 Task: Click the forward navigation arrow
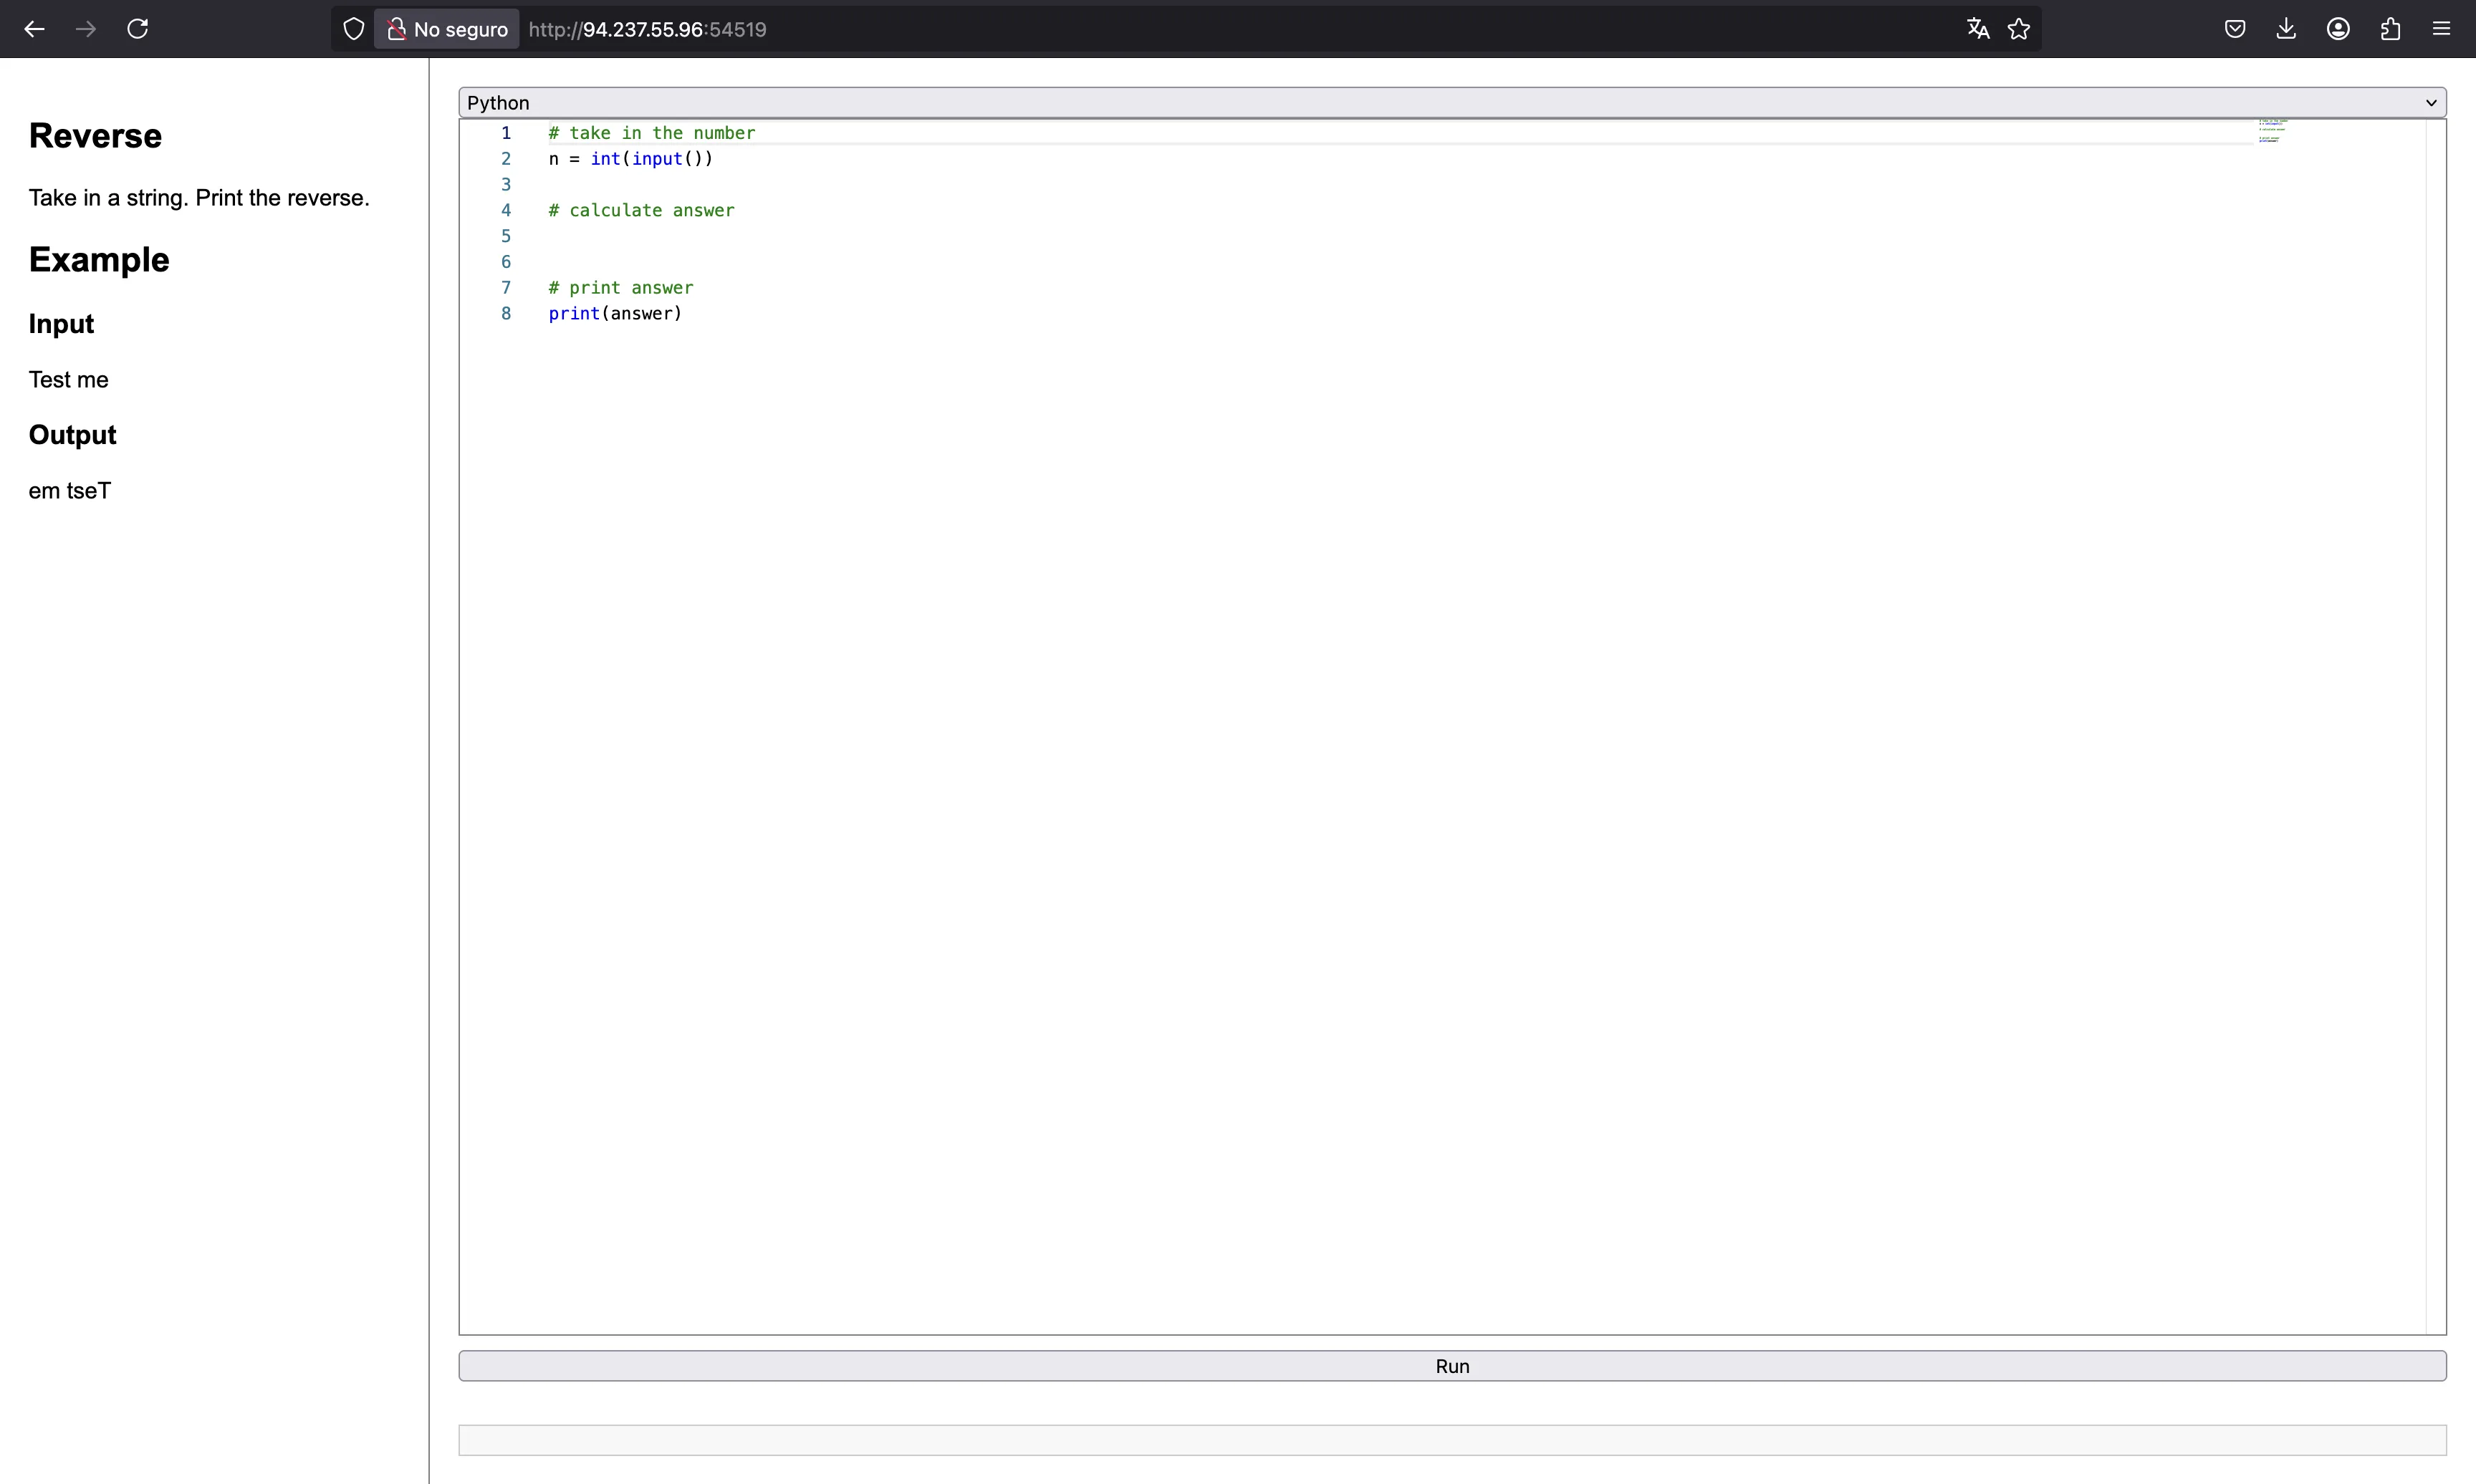(x=86, y=29)
